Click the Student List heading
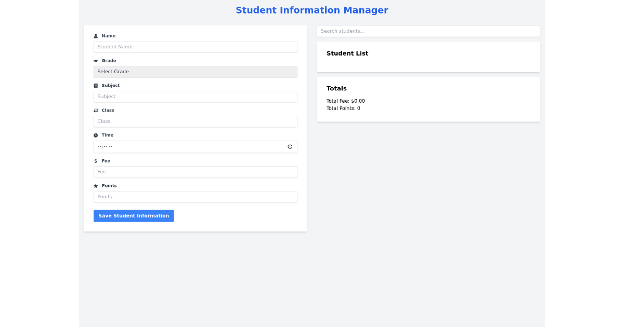Screen dimensions: 624x327 pyautogui.click(x=347, y=53)
